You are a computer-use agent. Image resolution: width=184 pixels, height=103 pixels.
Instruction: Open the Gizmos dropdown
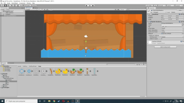(x=123, y=9)
